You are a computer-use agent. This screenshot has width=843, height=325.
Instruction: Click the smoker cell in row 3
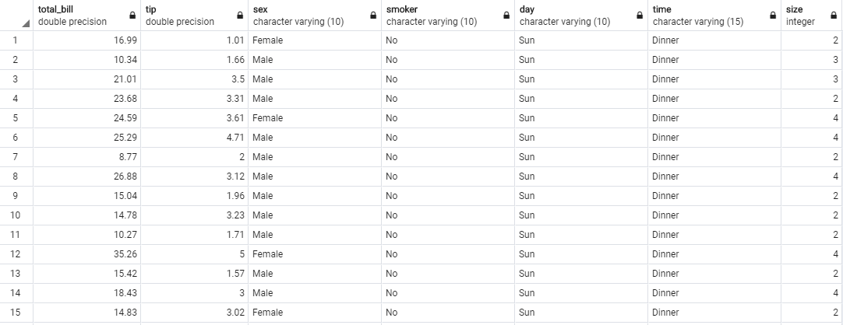coord(447,79)
